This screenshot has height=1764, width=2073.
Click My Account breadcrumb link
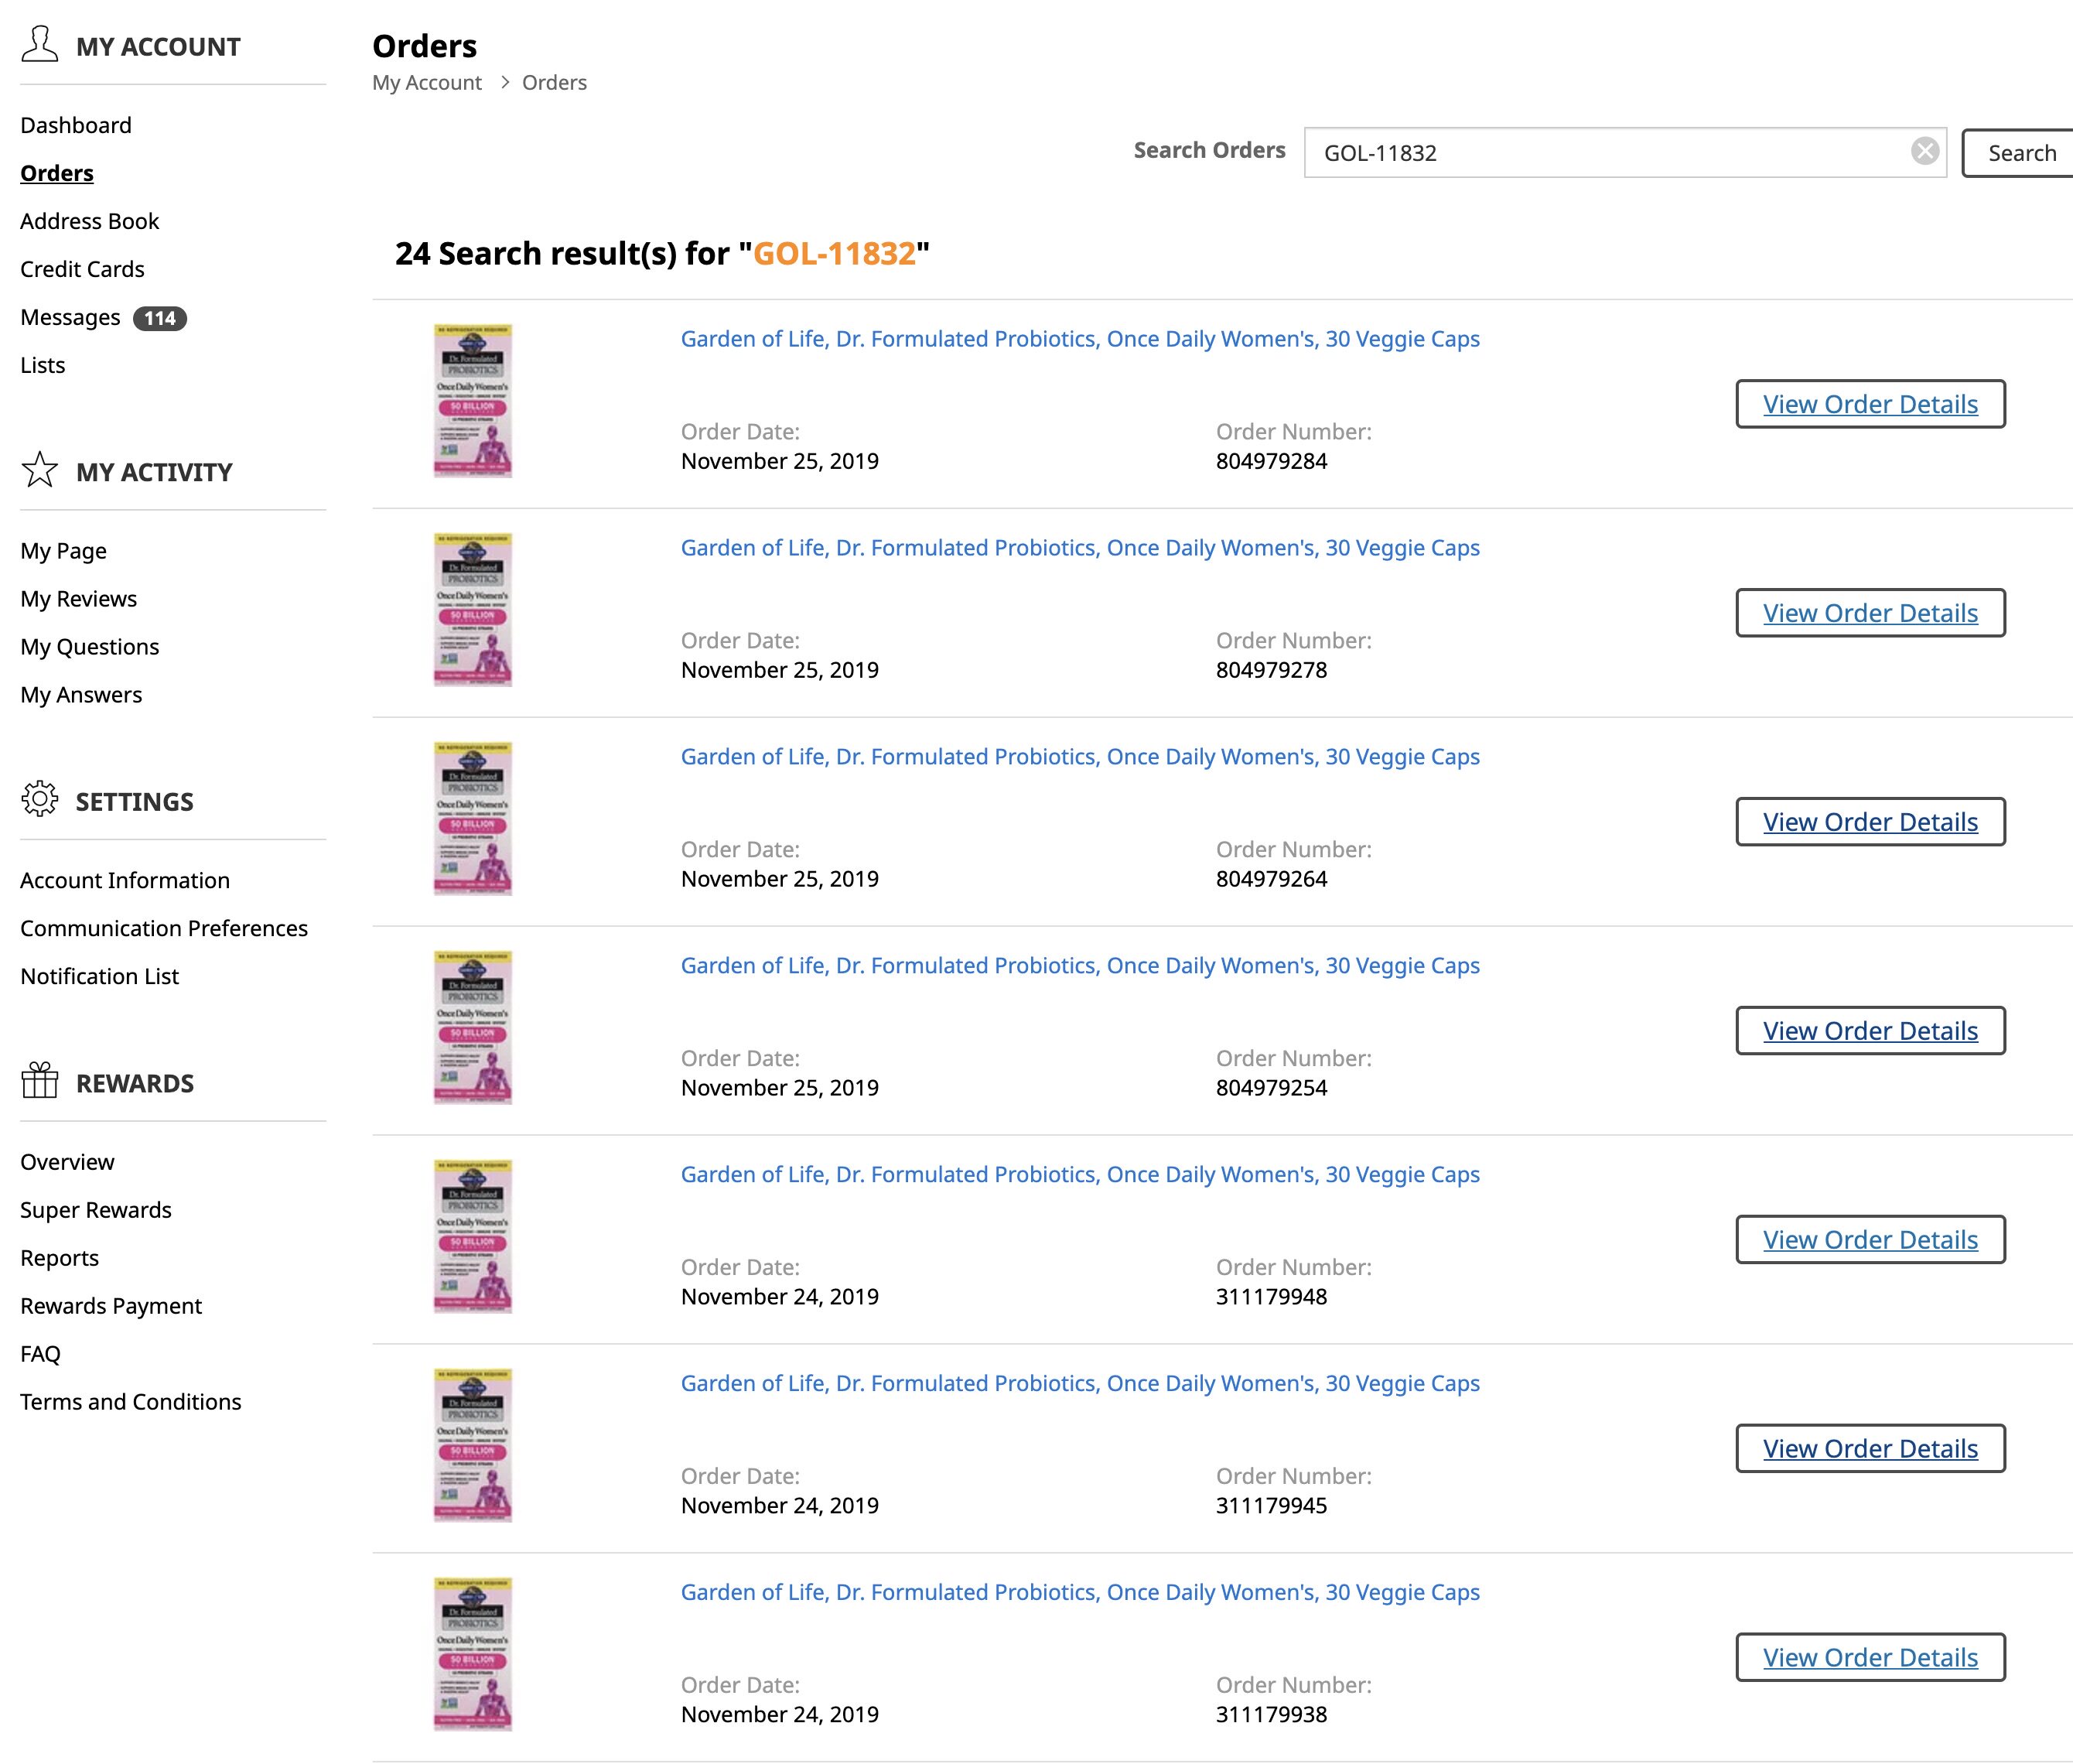[x=427, y=83]
